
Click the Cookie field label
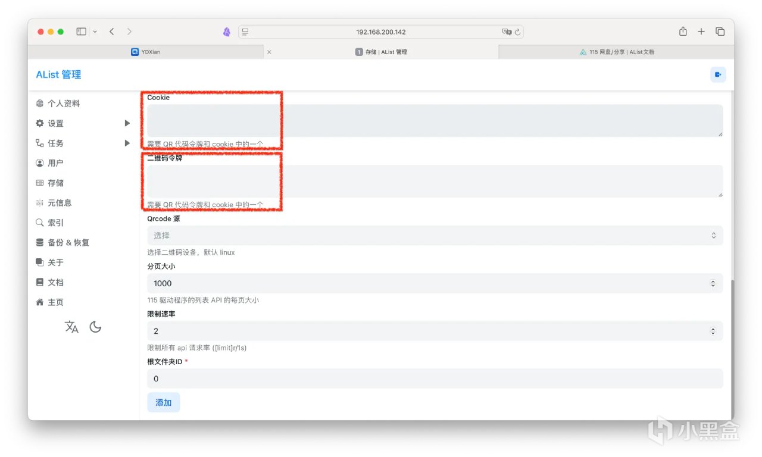point(158,98)
